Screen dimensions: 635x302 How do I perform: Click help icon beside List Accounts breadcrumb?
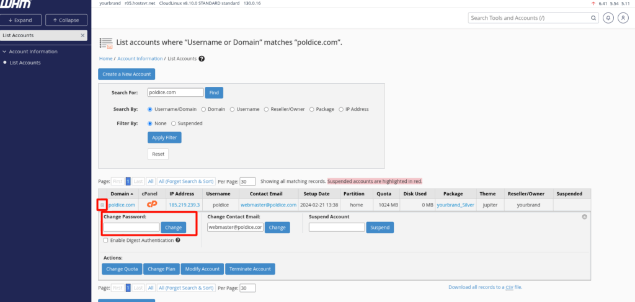202,59
